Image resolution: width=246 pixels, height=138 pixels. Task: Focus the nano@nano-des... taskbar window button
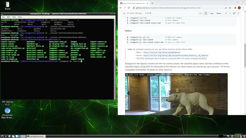[x=36, y=136]
